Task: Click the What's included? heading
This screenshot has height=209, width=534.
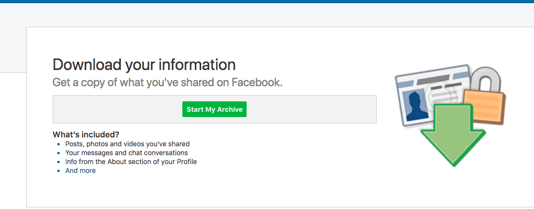Action: (86, 134)
